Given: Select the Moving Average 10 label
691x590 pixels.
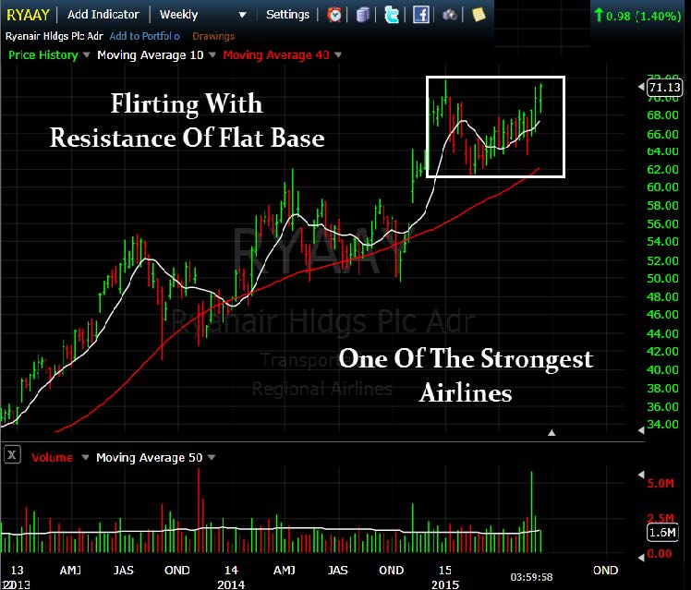Looking at the screenshot, I should (x=151, y=55).
